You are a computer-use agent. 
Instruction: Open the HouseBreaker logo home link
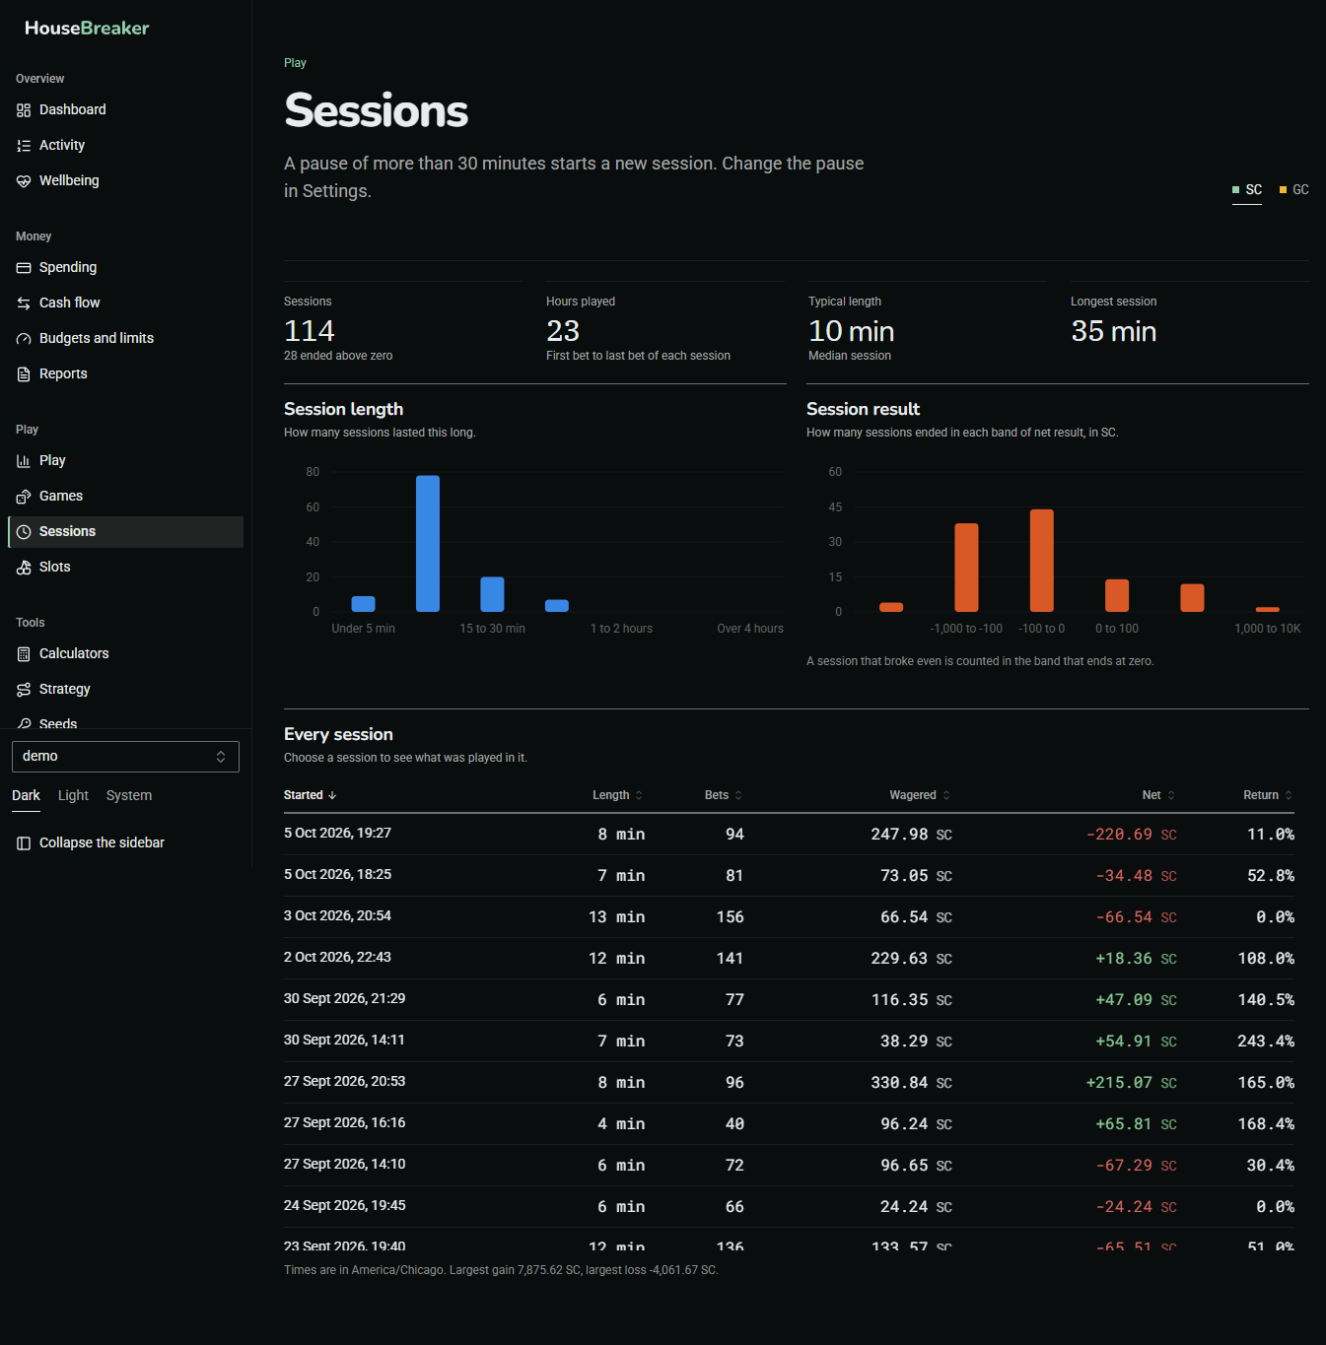coord(87,28)
